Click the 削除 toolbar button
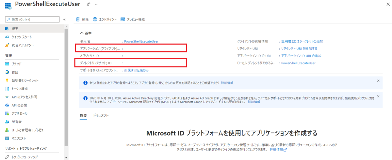Screen dimensions: 392x160 82,19
